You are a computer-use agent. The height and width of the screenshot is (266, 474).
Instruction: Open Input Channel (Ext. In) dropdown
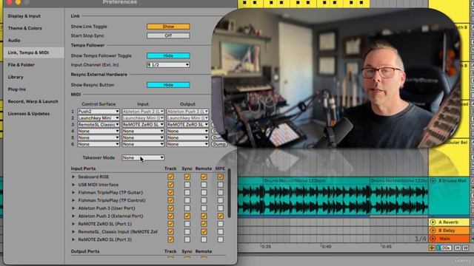[x=168, y=65]
